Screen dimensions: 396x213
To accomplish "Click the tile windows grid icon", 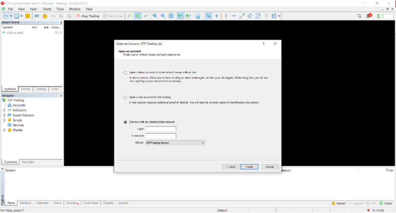I will (x=171, y=16).
